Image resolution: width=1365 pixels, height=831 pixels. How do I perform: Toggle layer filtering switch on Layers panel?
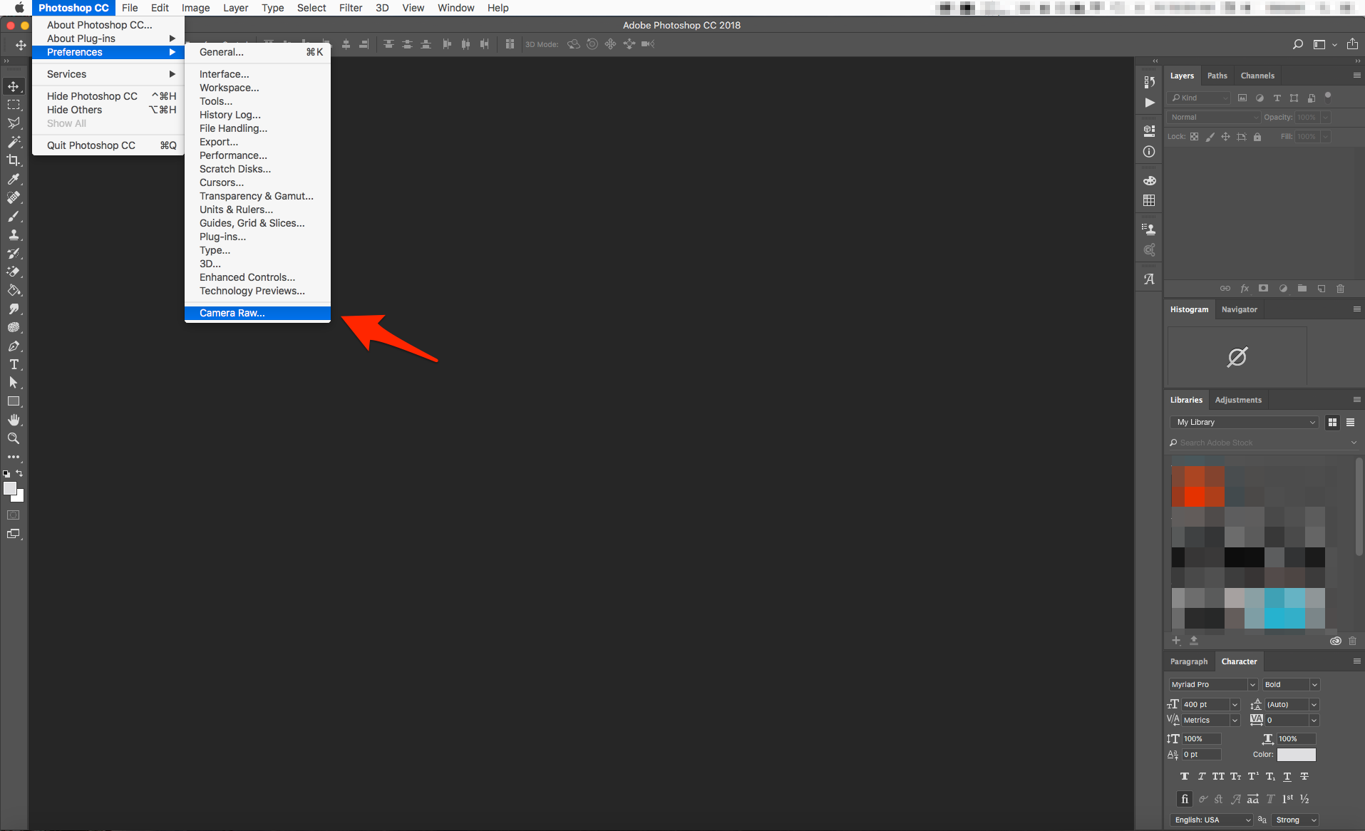tap(1328, 96)
